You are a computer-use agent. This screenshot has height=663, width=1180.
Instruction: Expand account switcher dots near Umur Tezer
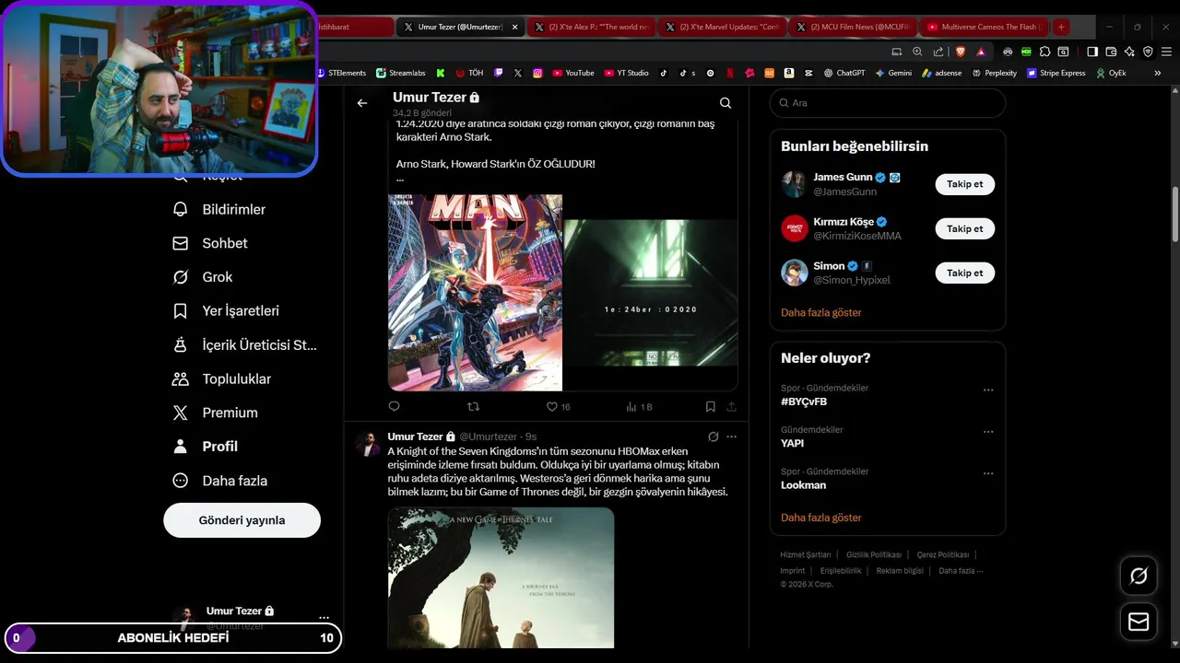tap(324, 618)
